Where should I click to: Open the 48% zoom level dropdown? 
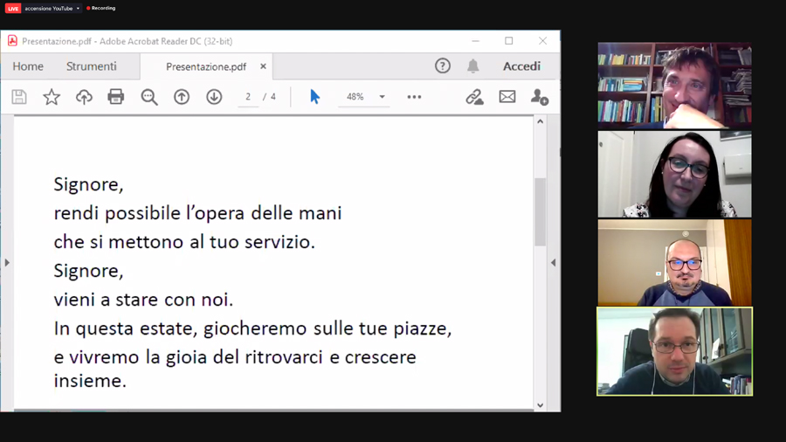click(382, 97)
